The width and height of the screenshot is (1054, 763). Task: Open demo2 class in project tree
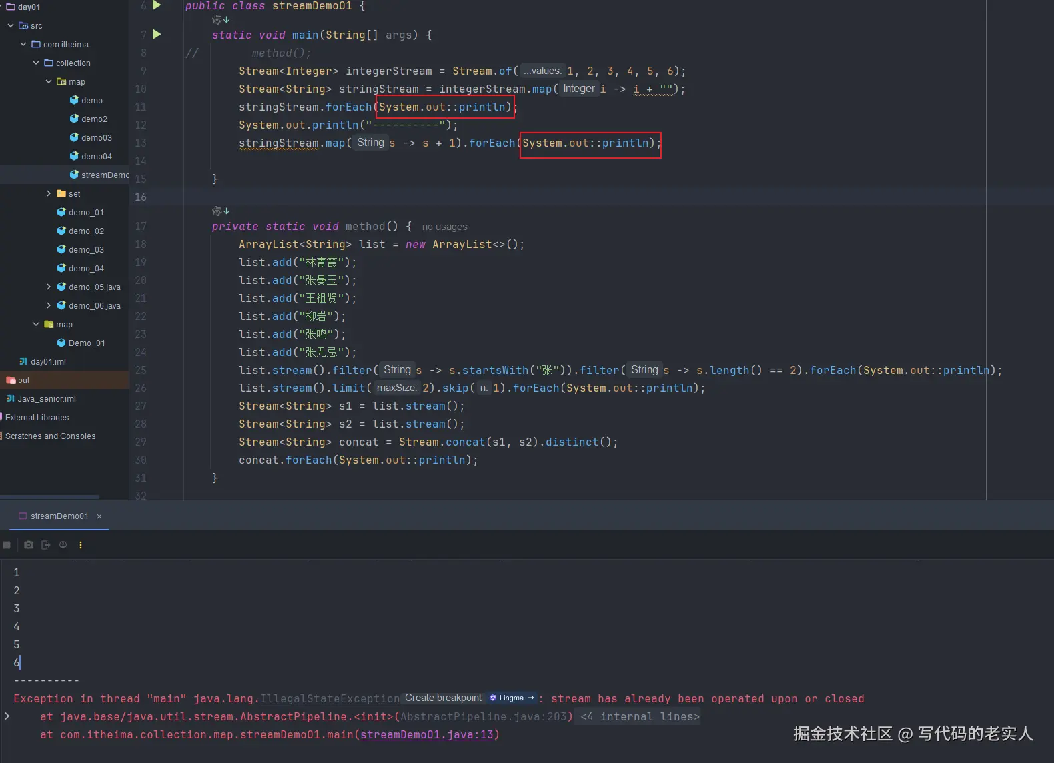click(94, 119)
